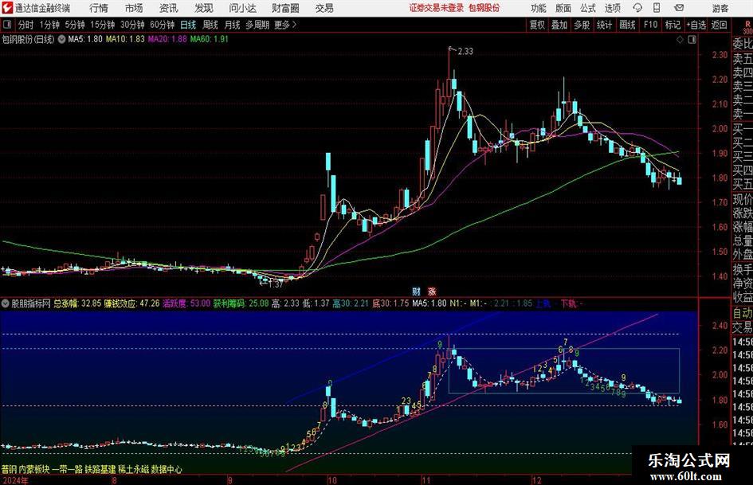Open the 画线 drawing tools
The width and height of the screenshot is (753, 485).
[x=627, y=25]
